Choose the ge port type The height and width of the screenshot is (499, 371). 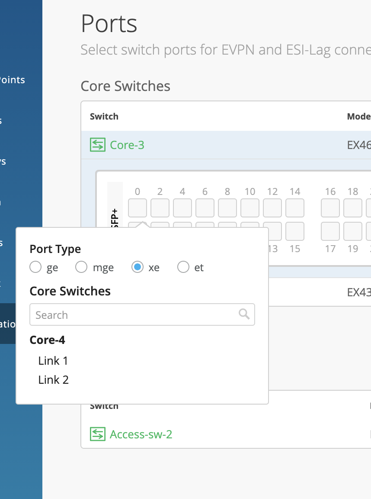pos(35,268)
